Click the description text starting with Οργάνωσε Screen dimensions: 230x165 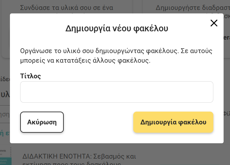117,51
